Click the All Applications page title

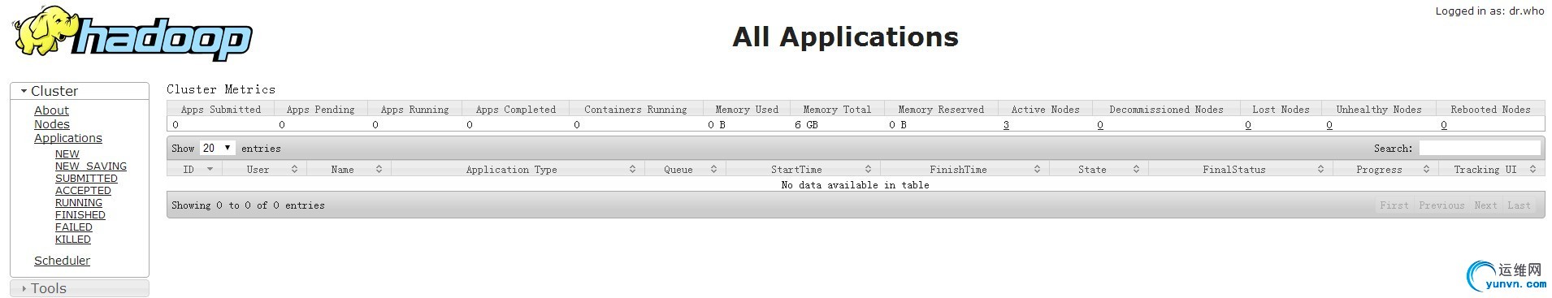click(845, 37)
